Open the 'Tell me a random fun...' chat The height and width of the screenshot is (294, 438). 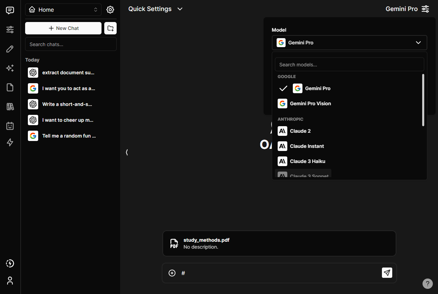(x=71, y=136)
